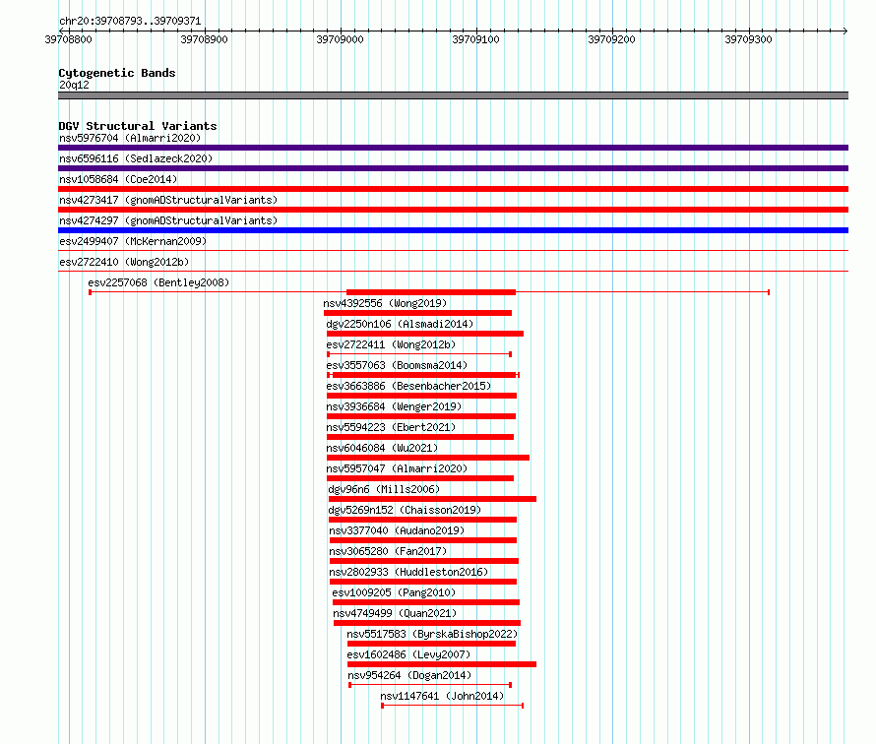This screenshot has height=744, width=876.
Task: Click the chr20:39708793..39709371 coordinate label
Action: (x=130, y=21)
